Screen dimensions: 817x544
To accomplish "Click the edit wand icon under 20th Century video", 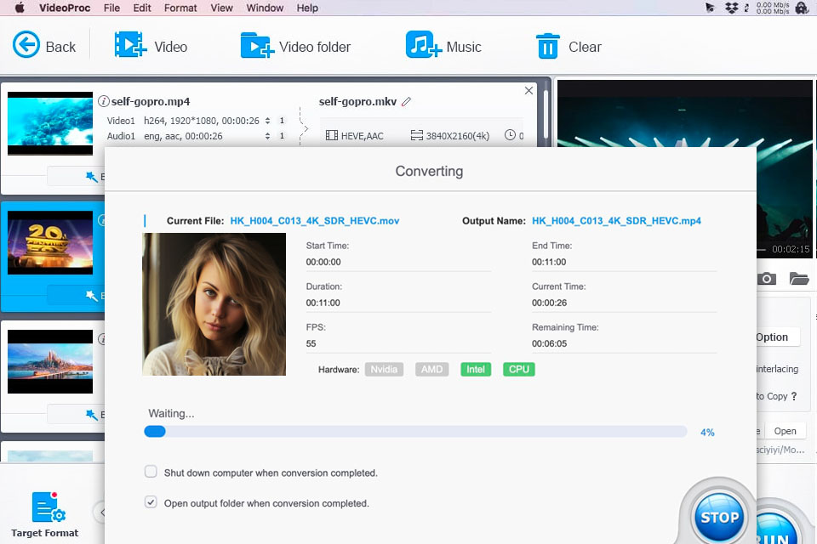I will coord(91,296).
